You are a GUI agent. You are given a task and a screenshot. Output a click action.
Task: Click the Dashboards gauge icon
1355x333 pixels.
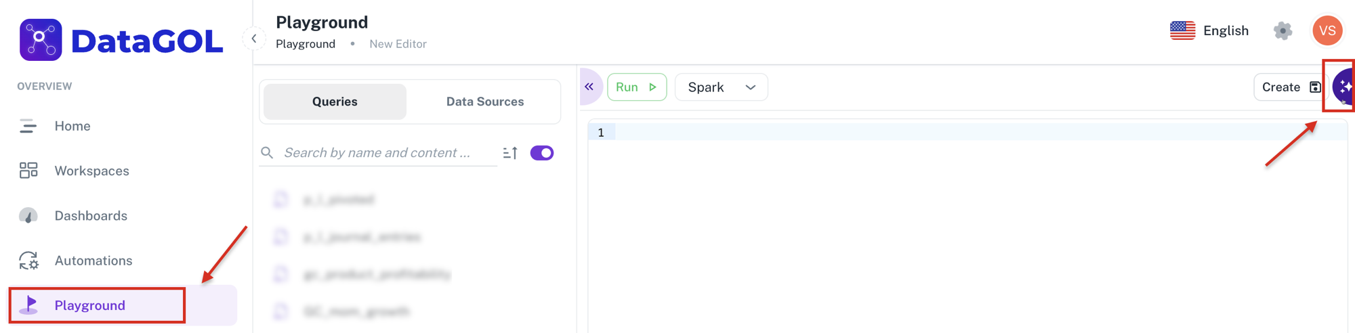(28, 215)
